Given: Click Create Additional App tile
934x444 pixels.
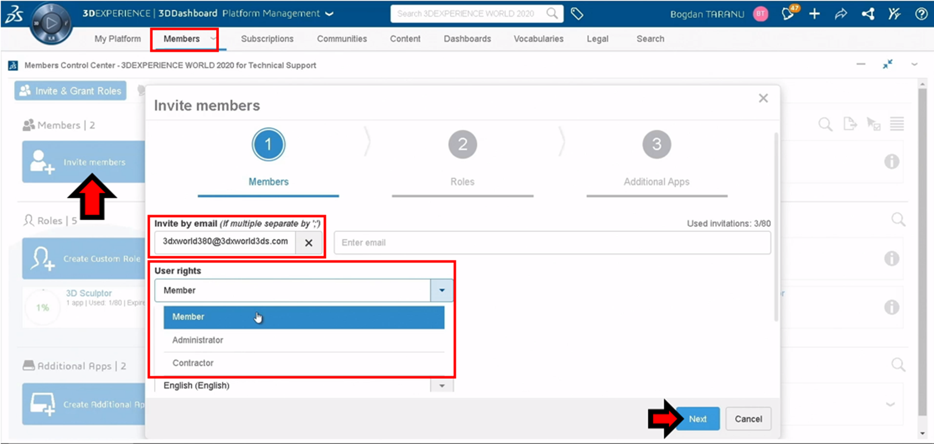Looking at the screenshot, I should point(84,404).
